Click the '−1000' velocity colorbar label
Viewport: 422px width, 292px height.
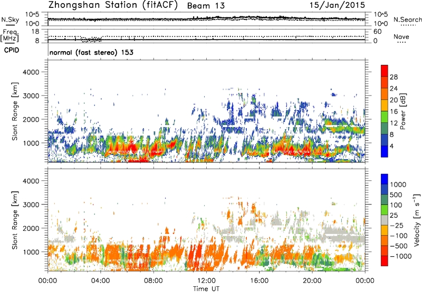pos(401,256)
